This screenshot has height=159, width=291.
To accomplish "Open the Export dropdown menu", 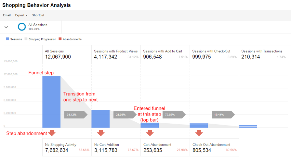I will (21, 15).
